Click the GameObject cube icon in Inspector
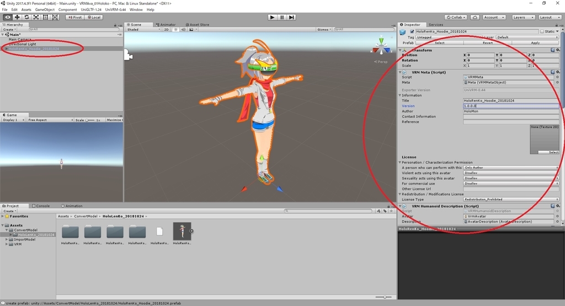Viewport: 565px width, 306px height. [403, 32]
